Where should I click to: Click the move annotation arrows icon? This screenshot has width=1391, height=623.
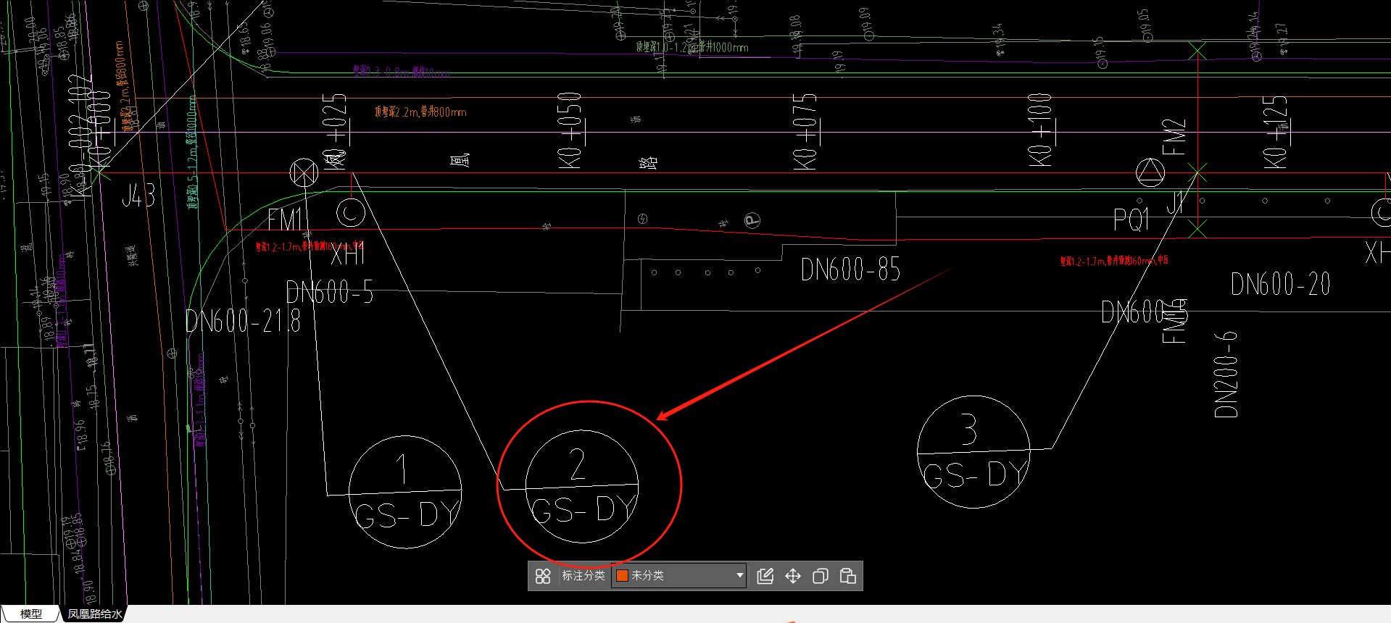pyautogui.click(x=793, y=576)
